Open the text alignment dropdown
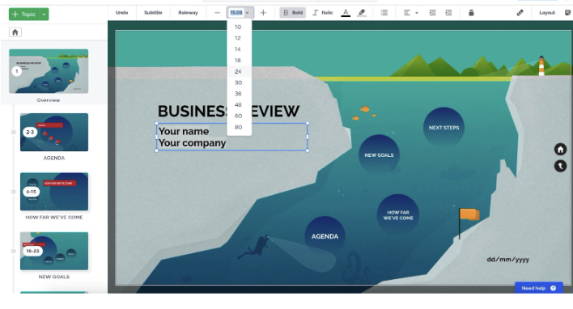The image size is (573, 309). tap(411, 13)
